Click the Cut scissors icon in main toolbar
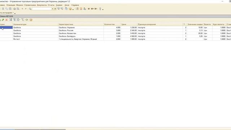The width and height of the screenshot is (231, 130). (3, 9)
